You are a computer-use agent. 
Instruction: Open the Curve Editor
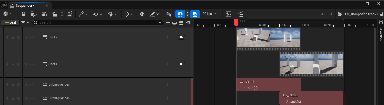click(228, 14)
